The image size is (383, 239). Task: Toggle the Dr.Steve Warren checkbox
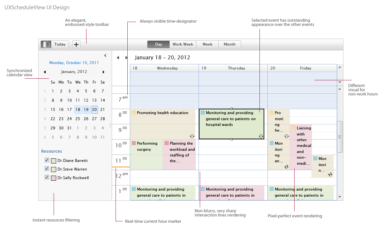coord(47,169)
